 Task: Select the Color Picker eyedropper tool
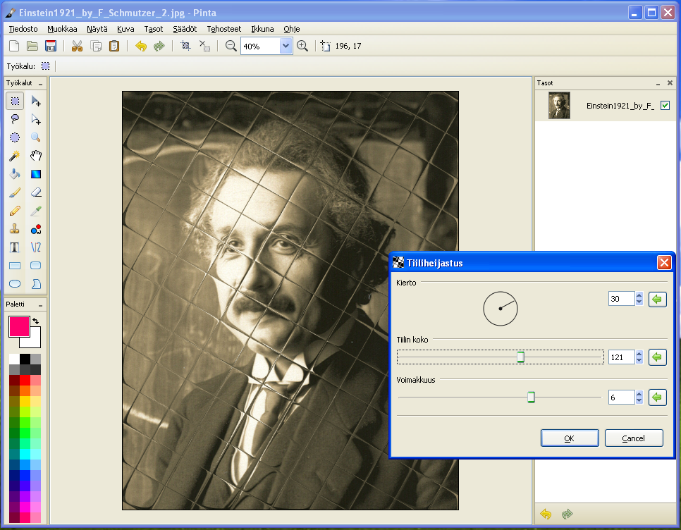coord(36,211)
